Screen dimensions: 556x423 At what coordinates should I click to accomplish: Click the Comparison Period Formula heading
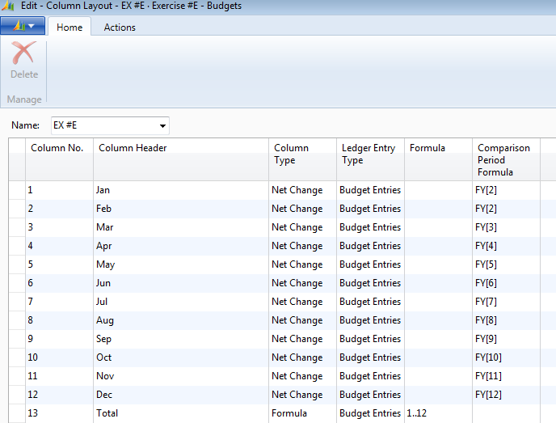[x=504, y=160]
